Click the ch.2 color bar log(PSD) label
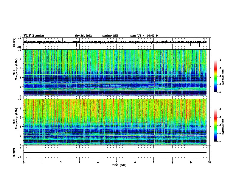The width and height of the screenshot is (236, 182). click(223, 126)
